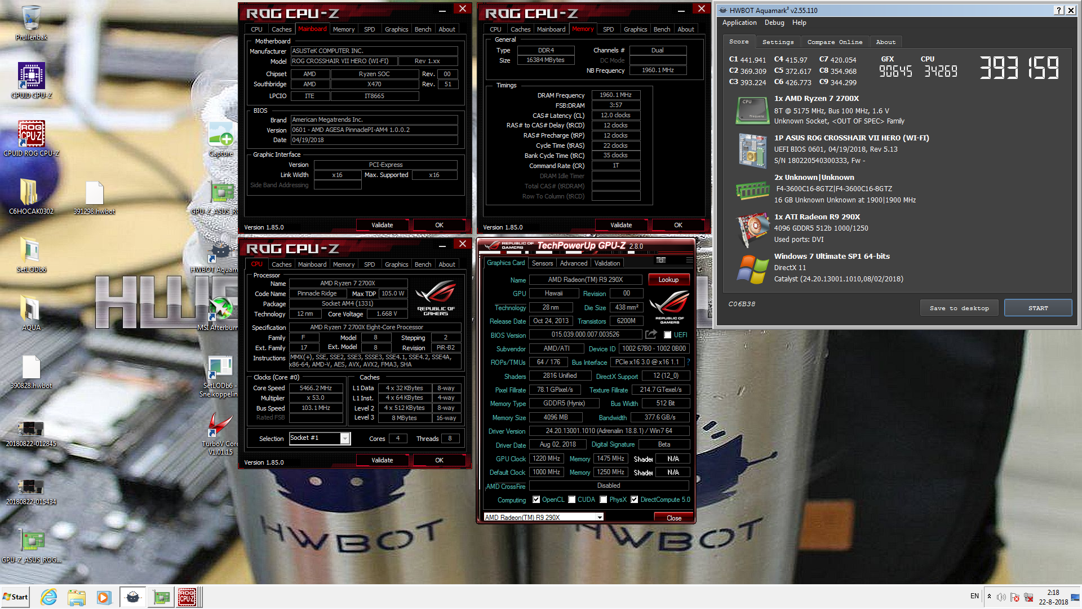The width and height of the screenshot is (1082, 609).
Task: Open the Debug menu in Aquamark
Action: coord(774,23)
